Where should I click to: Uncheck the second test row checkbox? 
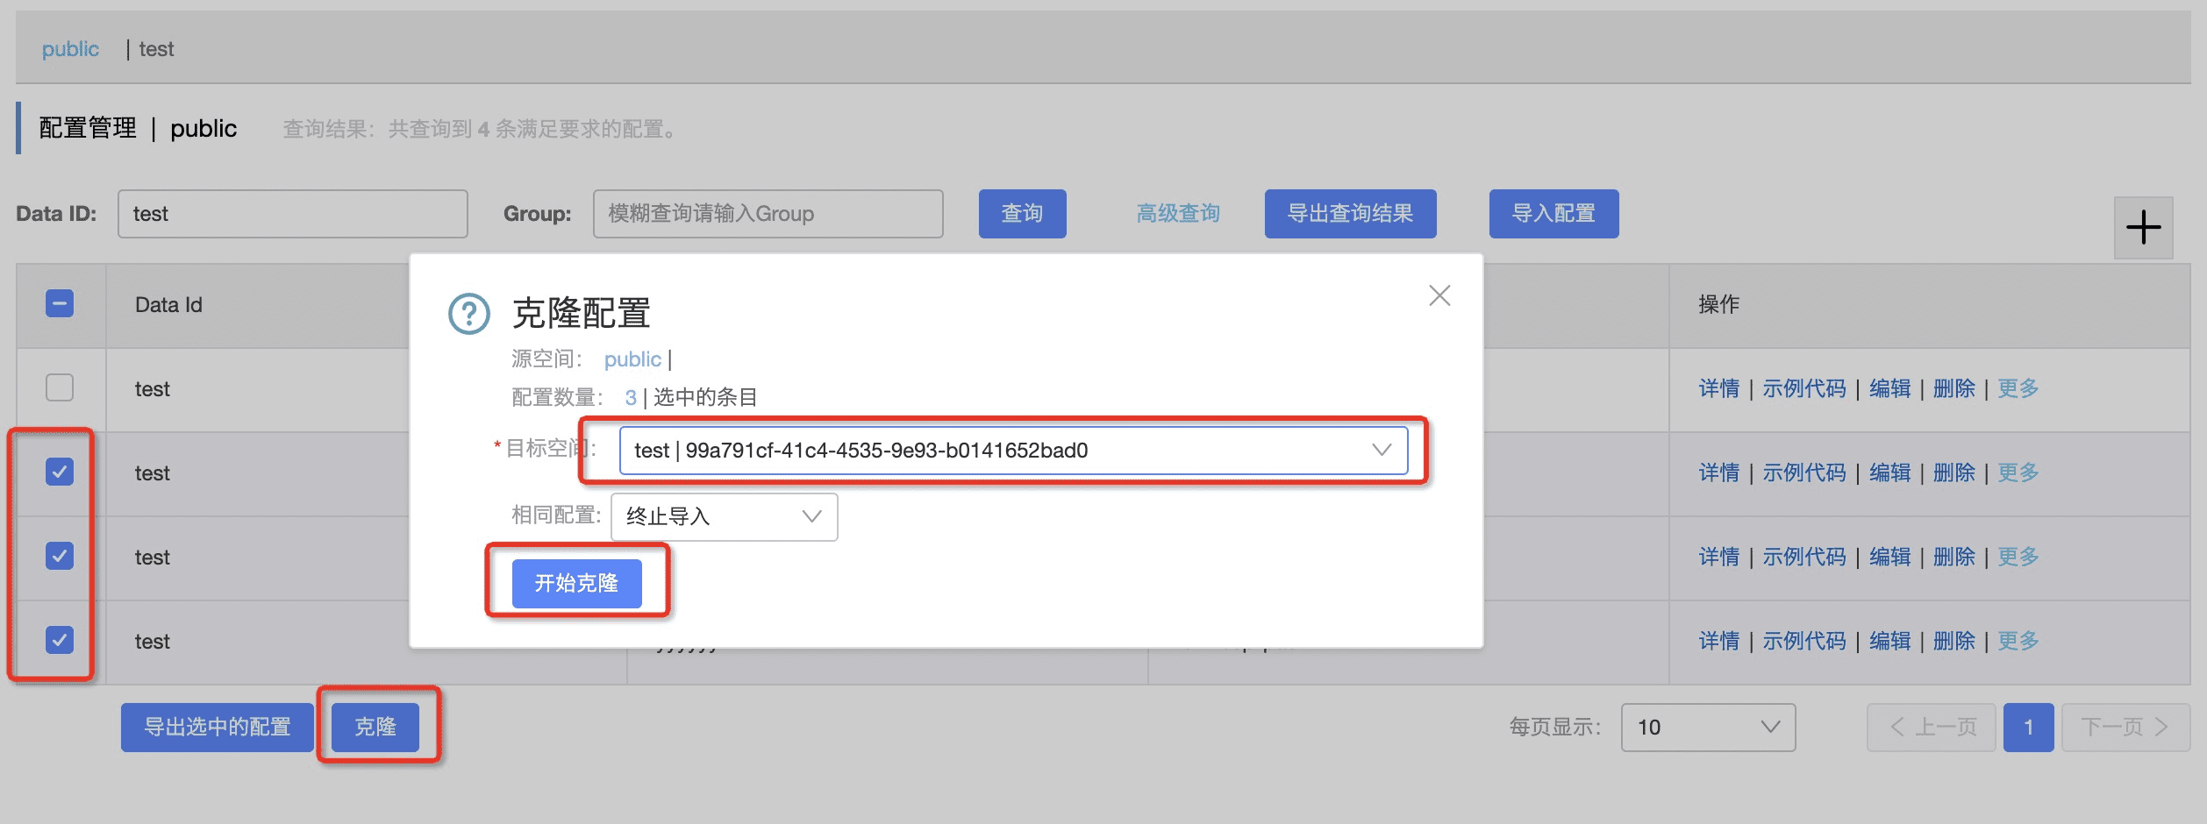point(60,472)
